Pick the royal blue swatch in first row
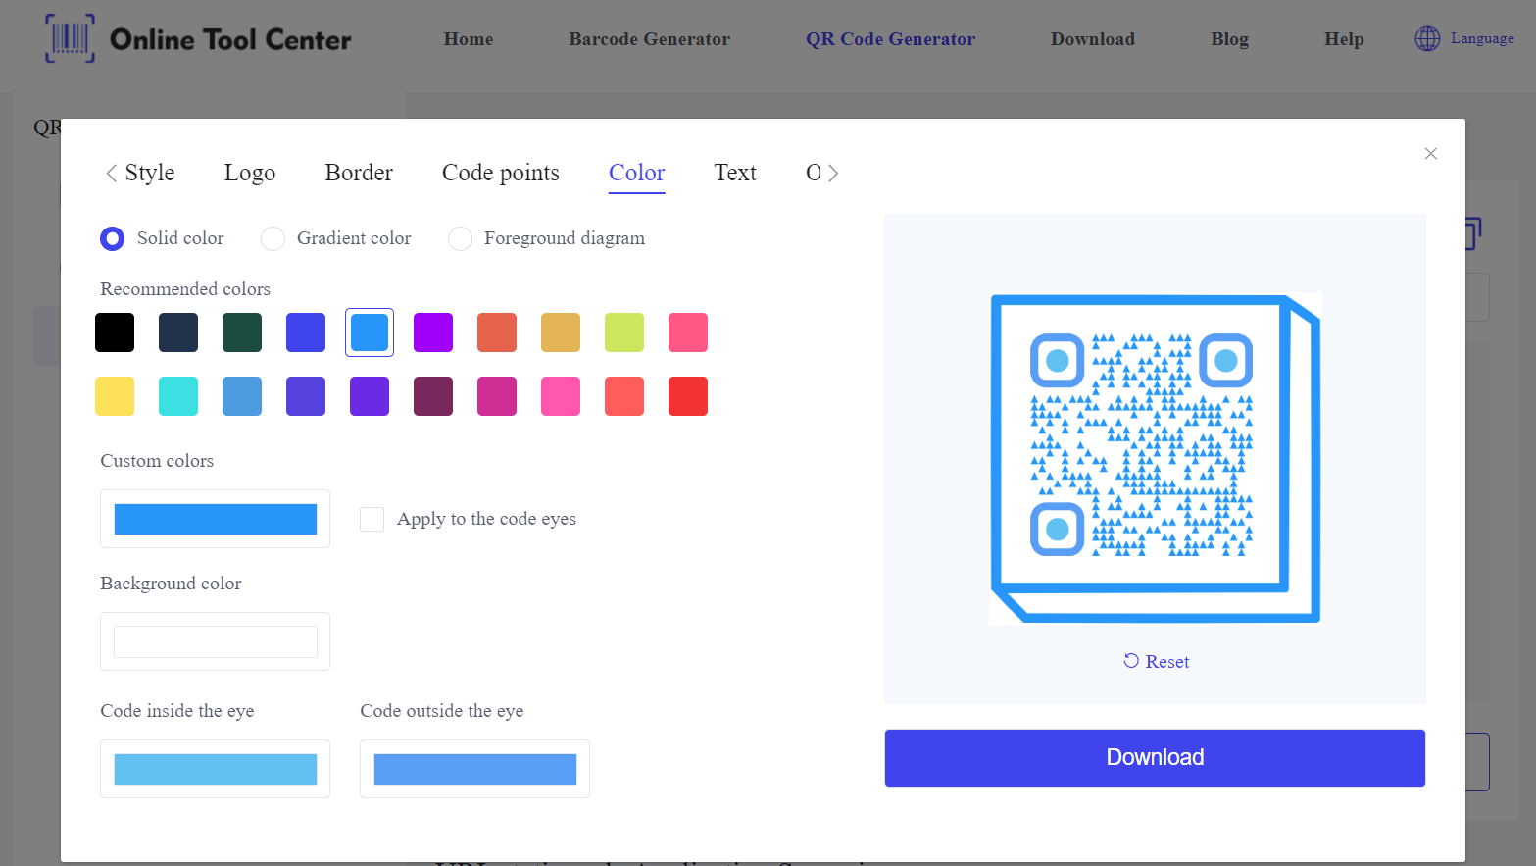The image size is (1536, 866). (x=306, y=332)
